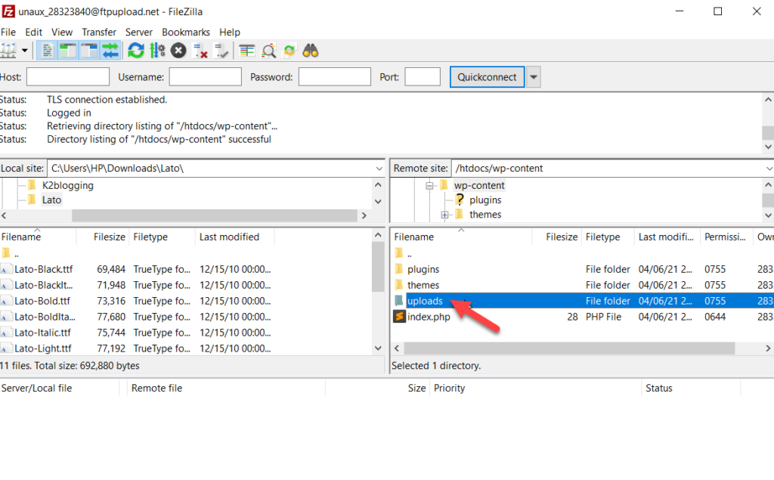Click the Port input field
Screen dimensions: 774x480
[422, 77]
